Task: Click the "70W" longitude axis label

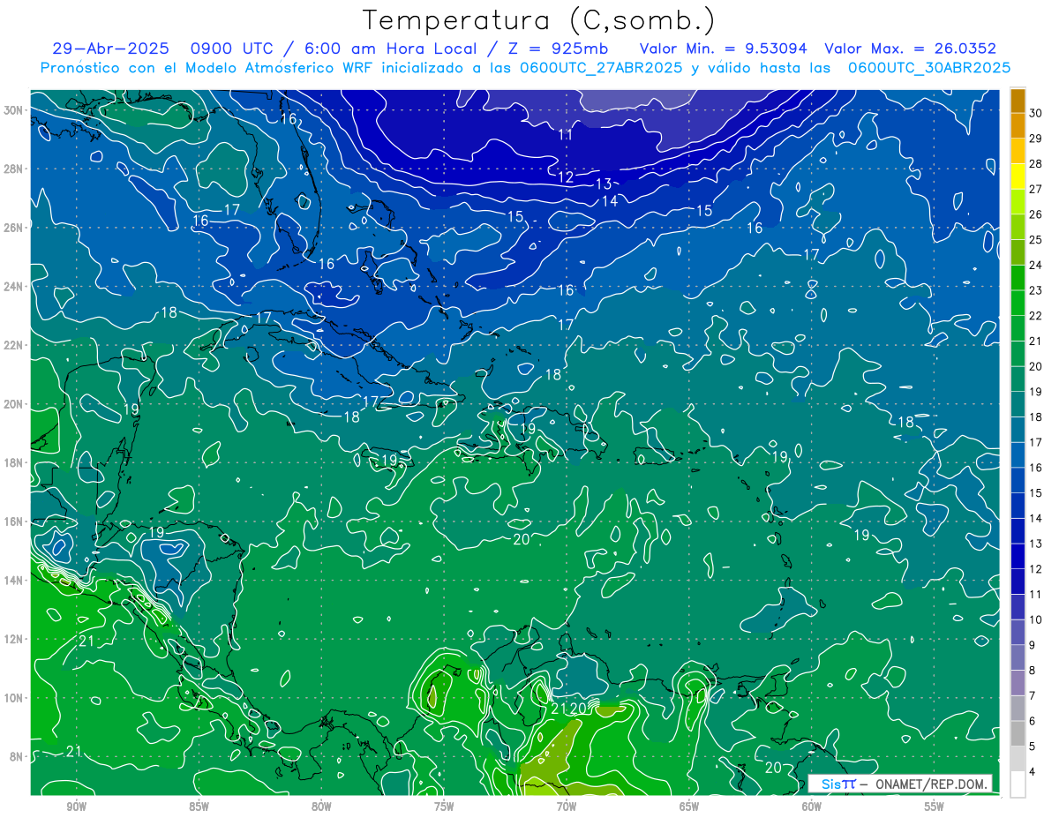Action: (567, 807)
